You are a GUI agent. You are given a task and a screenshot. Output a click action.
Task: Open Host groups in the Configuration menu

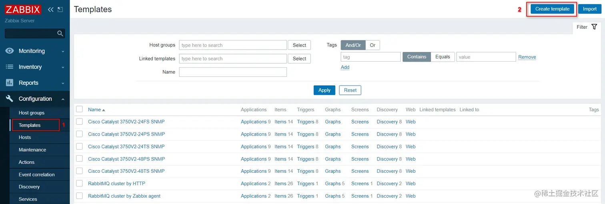[32, 113]
